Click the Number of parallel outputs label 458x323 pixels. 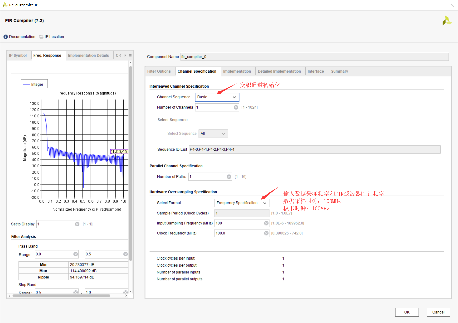179,279
